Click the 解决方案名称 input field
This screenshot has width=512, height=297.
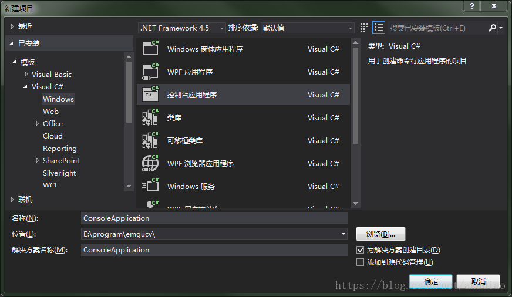click(214, 249)
